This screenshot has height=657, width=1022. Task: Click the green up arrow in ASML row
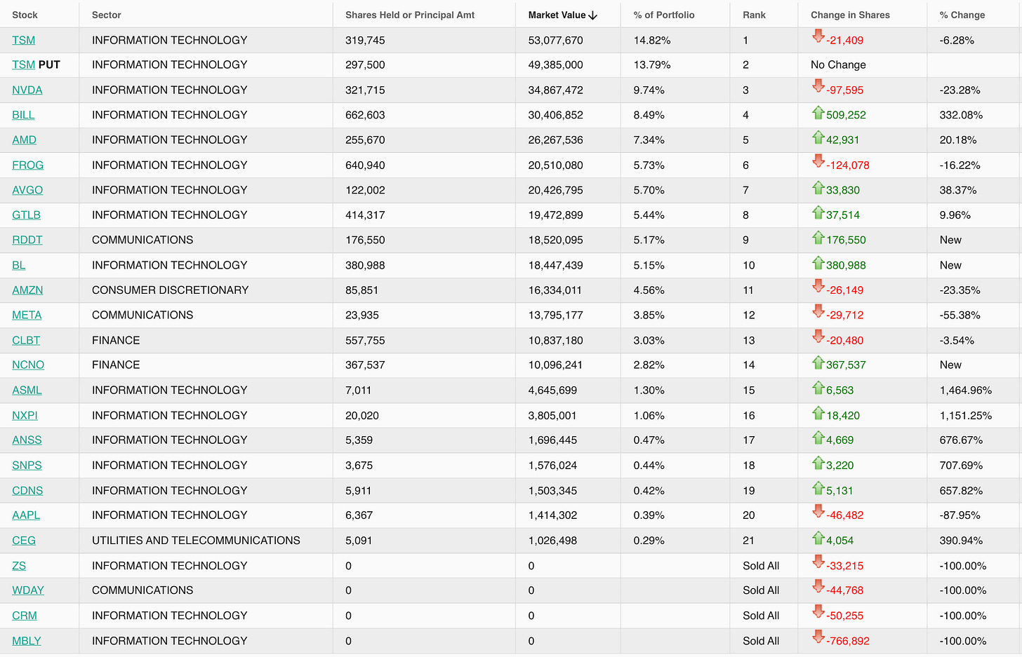point(818,388)
